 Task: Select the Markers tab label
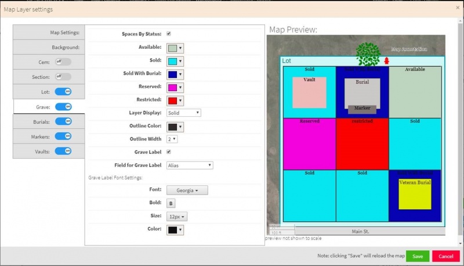click(x=40, y=137)
